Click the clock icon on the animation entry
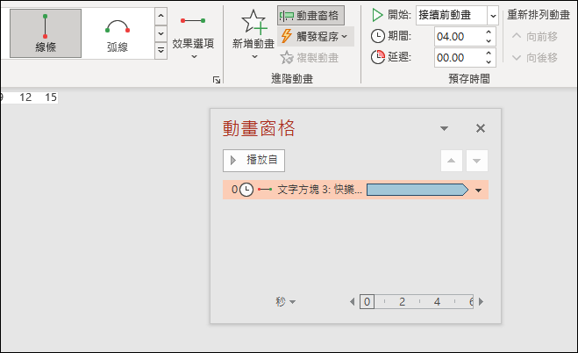This screenshot has height=353, width=578. point(246,190)
